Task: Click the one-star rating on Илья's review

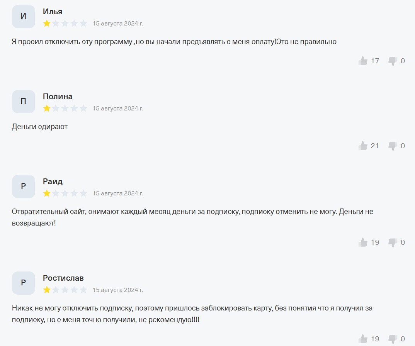Action: pos(65,24)
